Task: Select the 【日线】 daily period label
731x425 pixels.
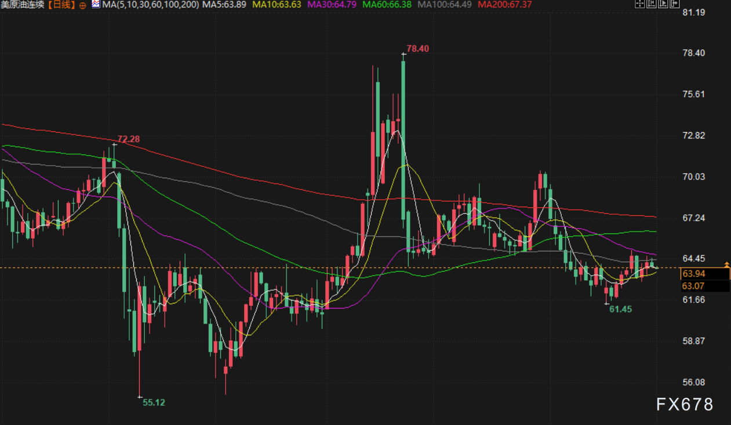Action: pos(61,5)
